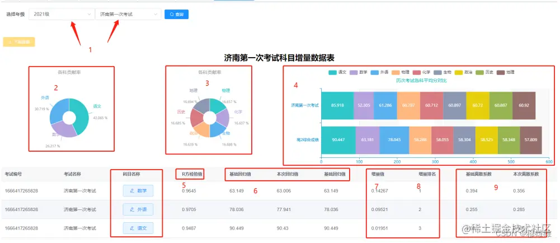
Task: Open the 2021级 grade dropdown
Action: coord(62,15)
